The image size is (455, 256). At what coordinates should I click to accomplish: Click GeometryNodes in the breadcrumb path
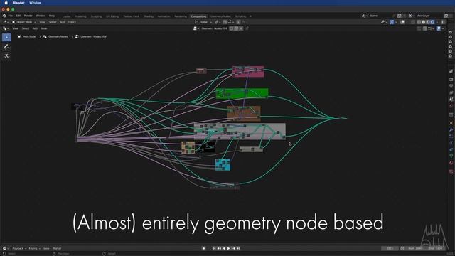58,36
